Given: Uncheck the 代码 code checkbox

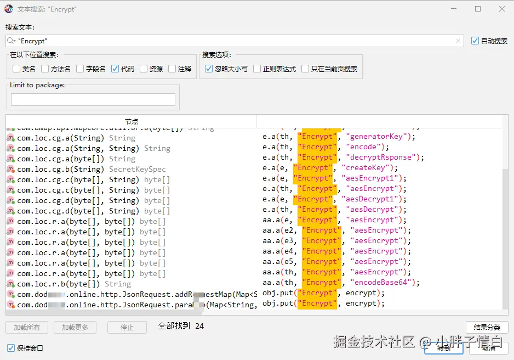Looking at the screenshot, I should click(115, 69).
